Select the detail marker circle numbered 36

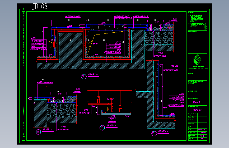click(x=84, y=76)
